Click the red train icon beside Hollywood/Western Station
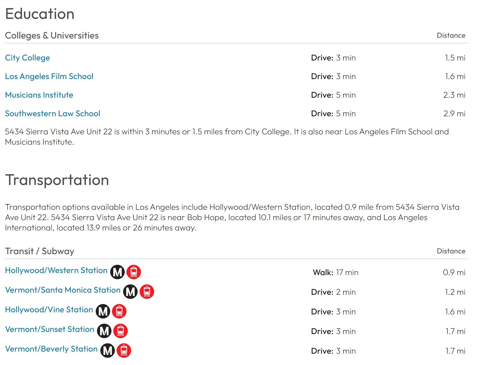Viewport: 479px width, 365px height. [134, 272]
